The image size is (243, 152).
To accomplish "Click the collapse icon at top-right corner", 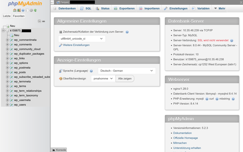I will click(x=241, y=2).
